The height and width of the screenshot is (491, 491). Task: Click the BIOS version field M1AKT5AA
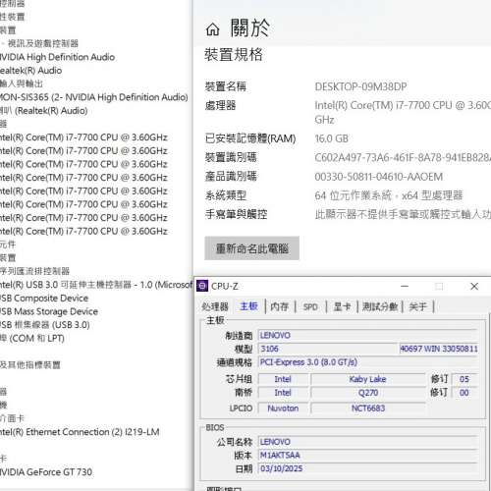coord(368,455)
